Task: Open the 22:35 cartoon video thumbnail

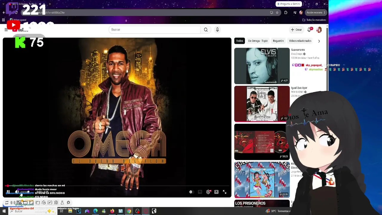Action: tap(262, 180)
